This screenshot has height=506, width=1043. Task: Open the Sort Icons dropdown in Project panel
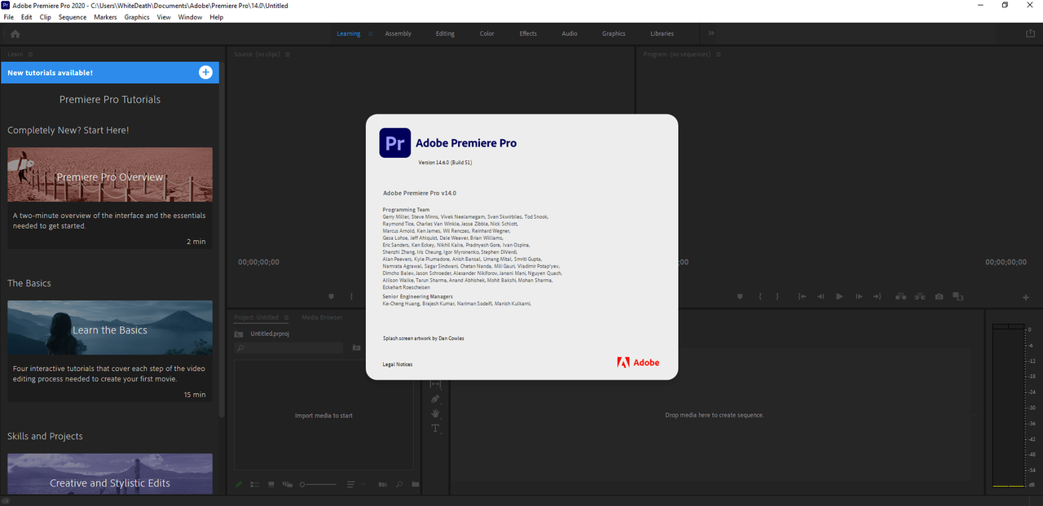pos(354,484)
